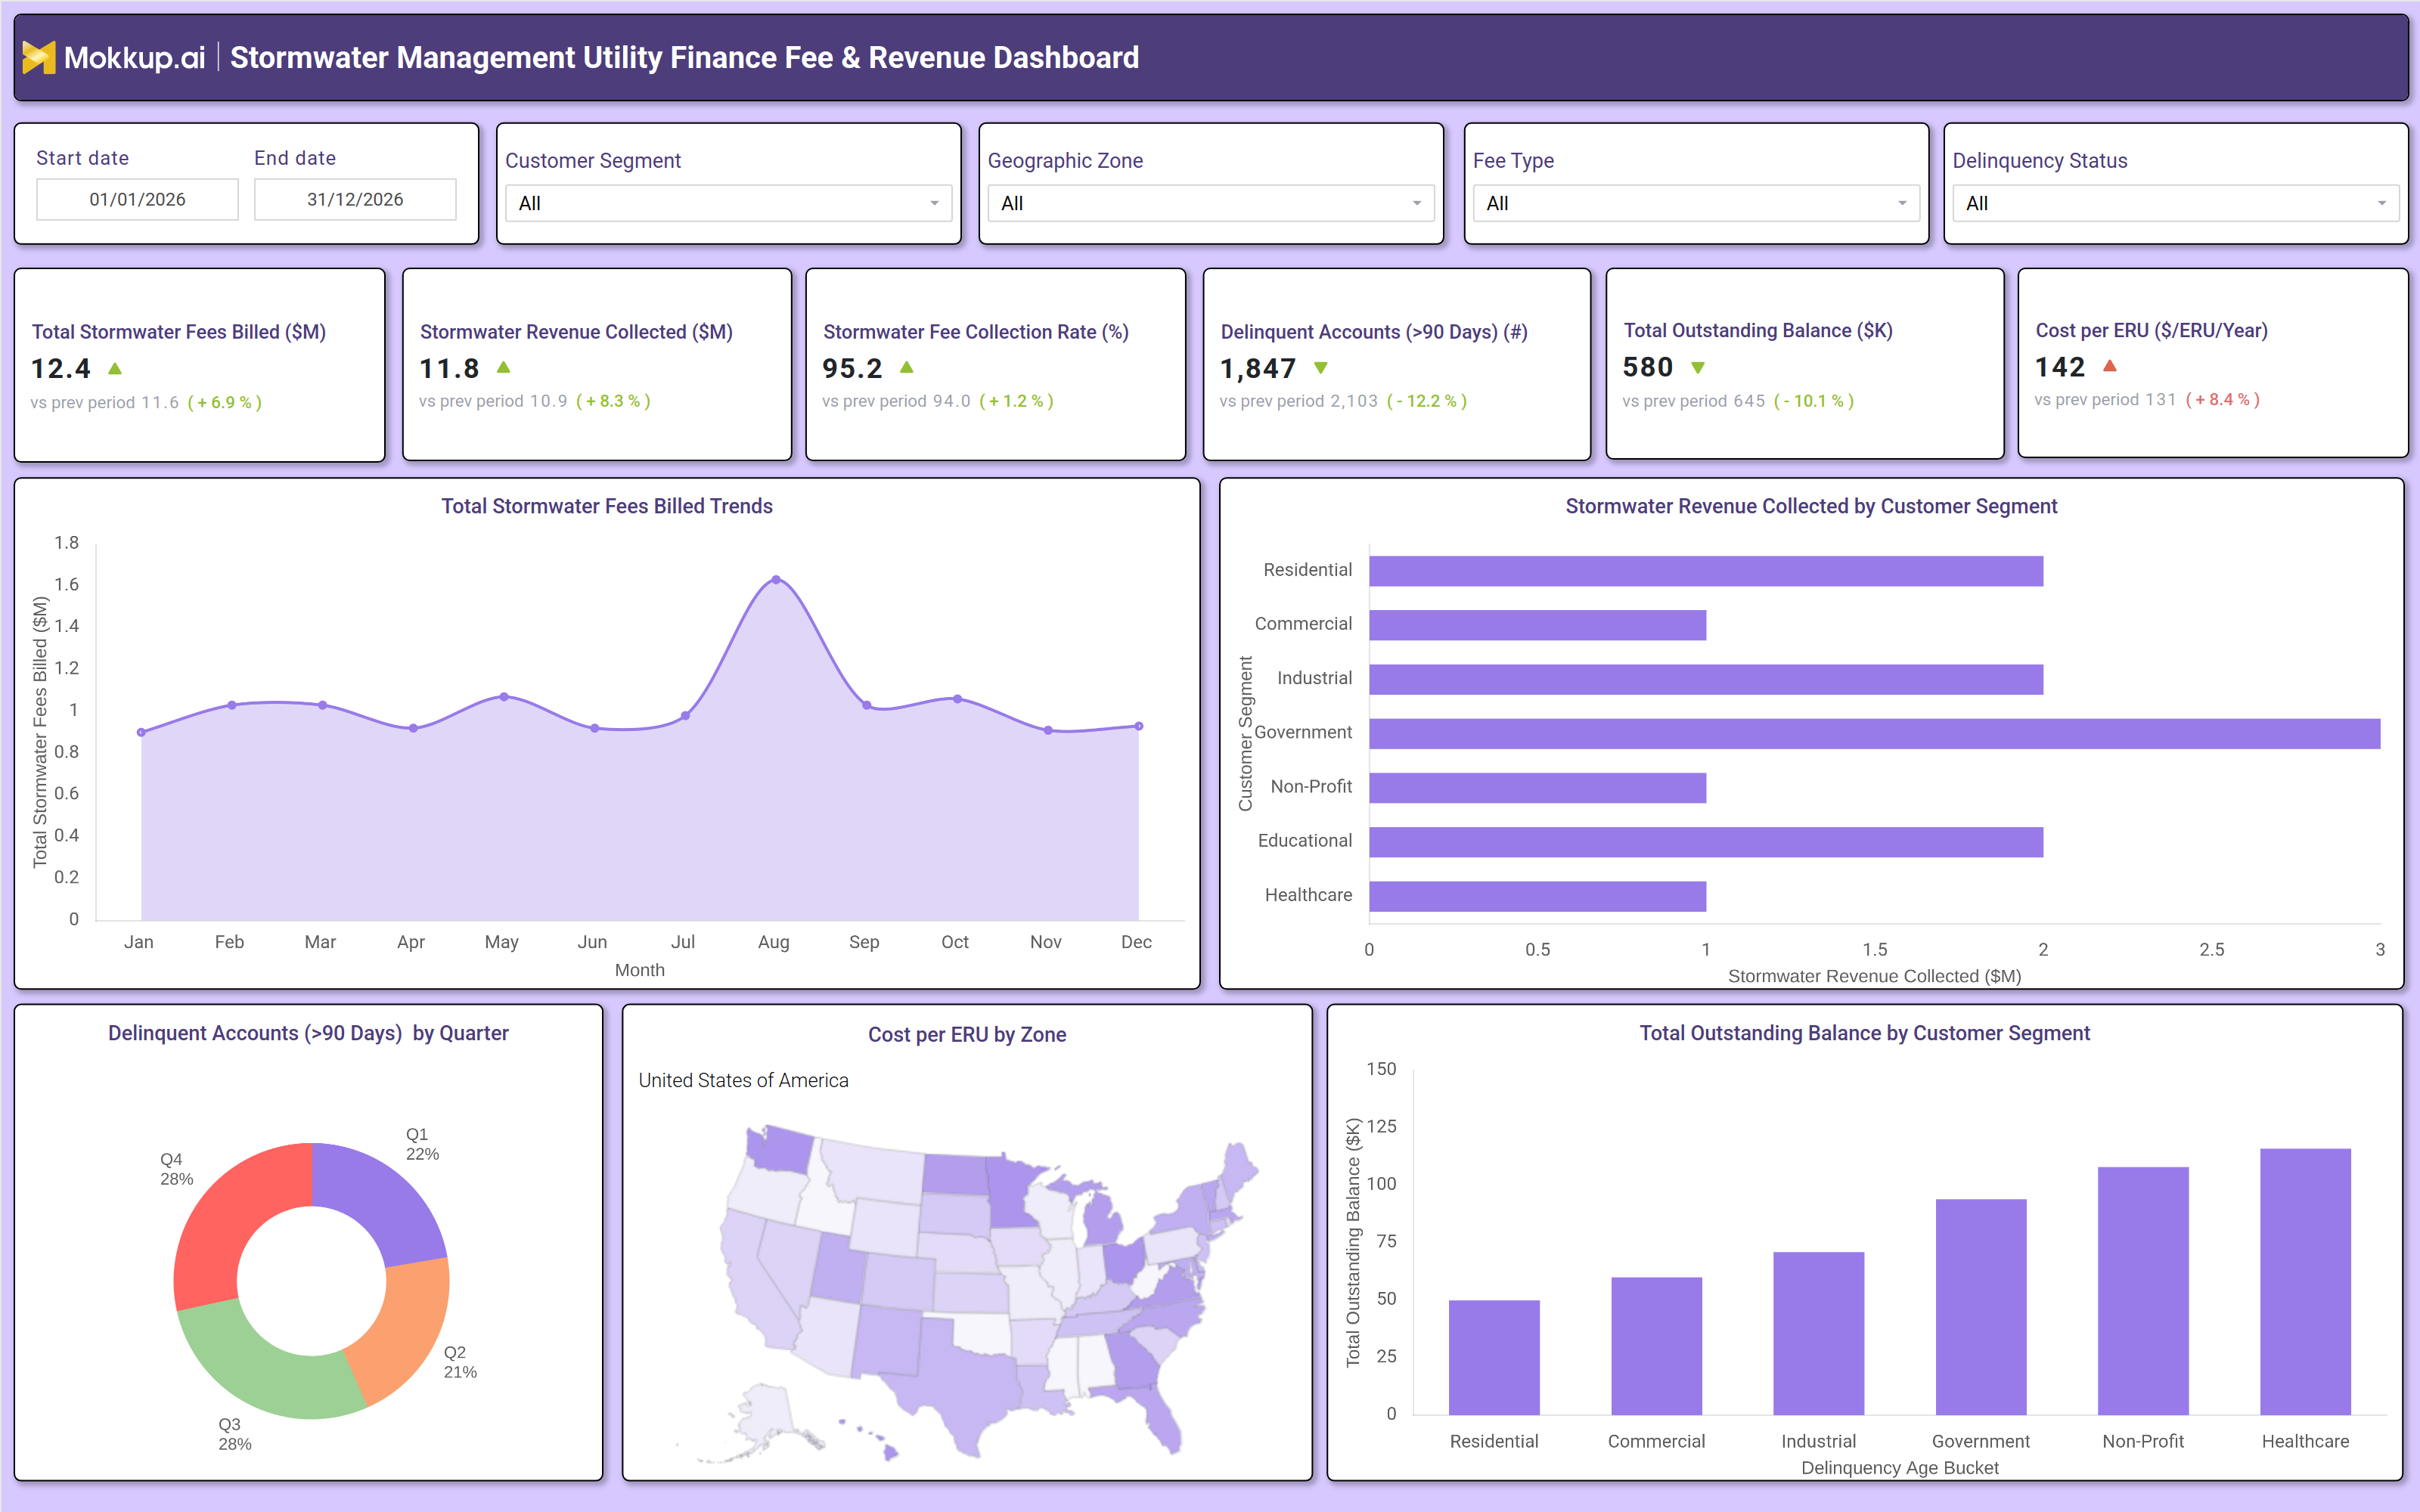Click the Jan data point on trend line

click(x=141, y=732)
